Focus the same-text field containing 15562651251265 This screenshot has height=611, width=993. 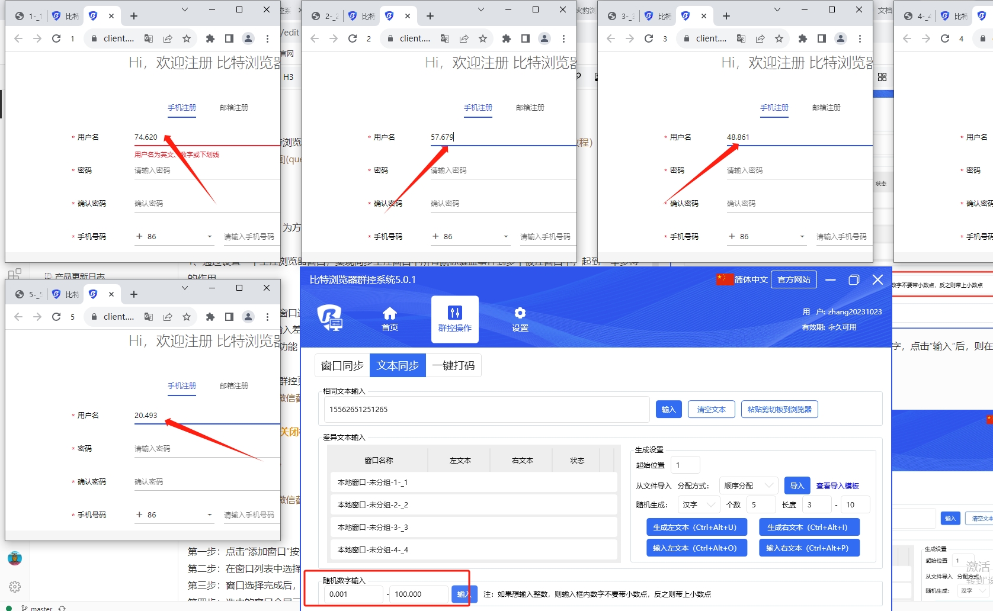pyautogui.click(x=487, y=409)
